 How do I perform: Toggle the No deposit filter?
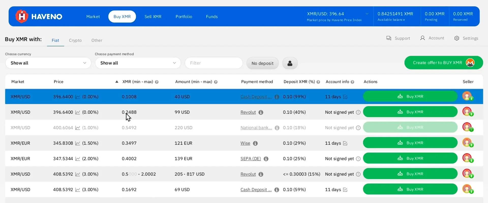pyautogui.click(x=263, y=63)
